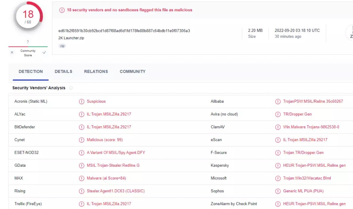Vote negative with the community score X icon
The height and width of the screenshot is (209, 353).
tap(12, 52)
